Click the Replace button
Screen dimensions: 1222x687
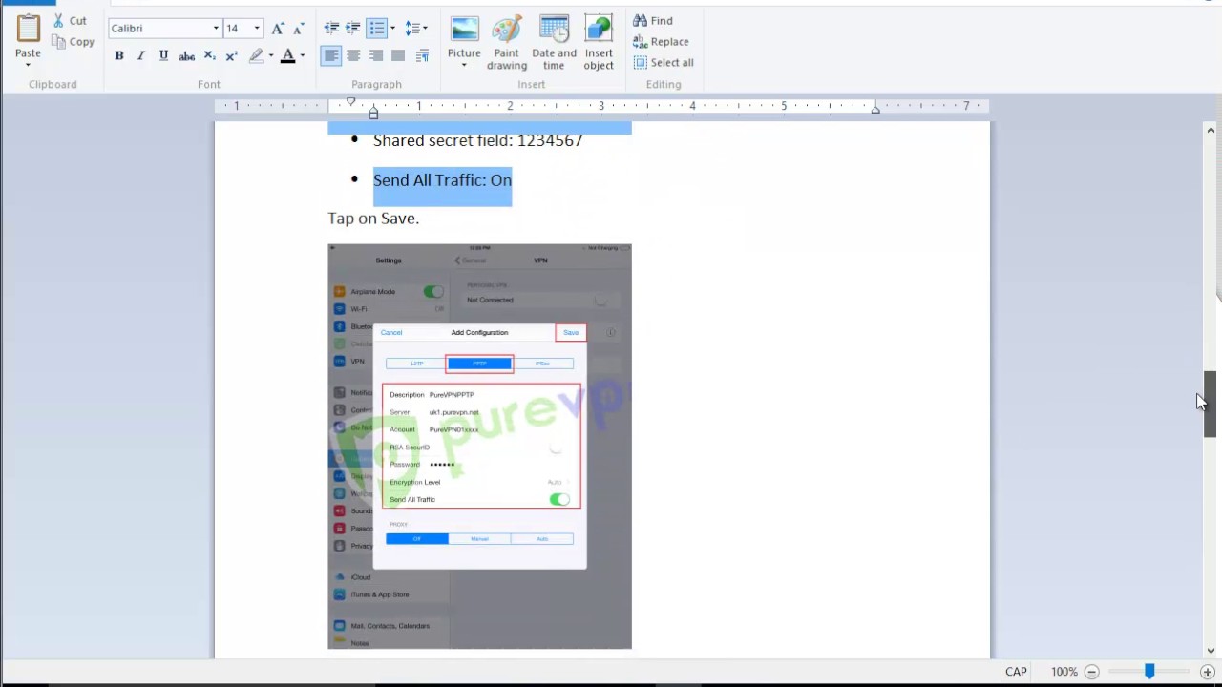(661, 42)
